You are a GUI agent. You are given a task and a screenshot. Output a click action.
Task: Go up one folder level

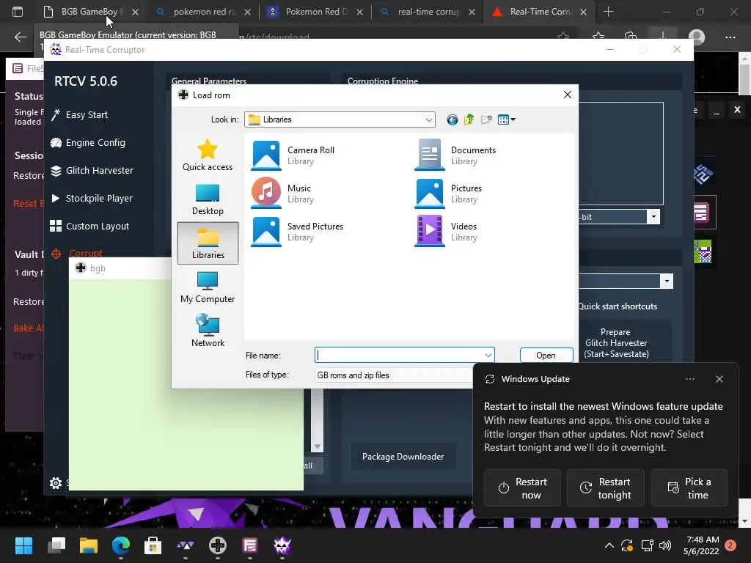coord(469,119)
